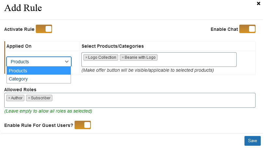
Task: Click the Activate Rule label text
Action: (19, 29)
